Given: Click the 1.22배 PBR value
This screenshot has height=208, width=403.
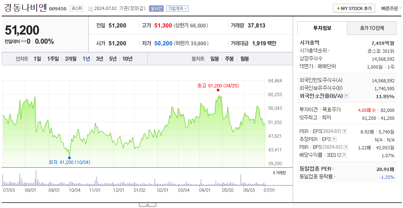Looking at the screenshot, I should point(364,148).
